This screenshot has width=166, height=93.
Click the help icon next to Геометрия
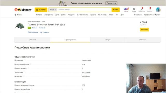pos(24,76)
